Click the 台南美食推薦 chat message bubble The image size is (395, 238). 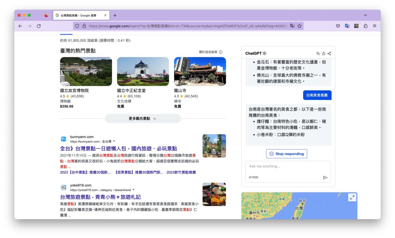(x=317, y=95)
